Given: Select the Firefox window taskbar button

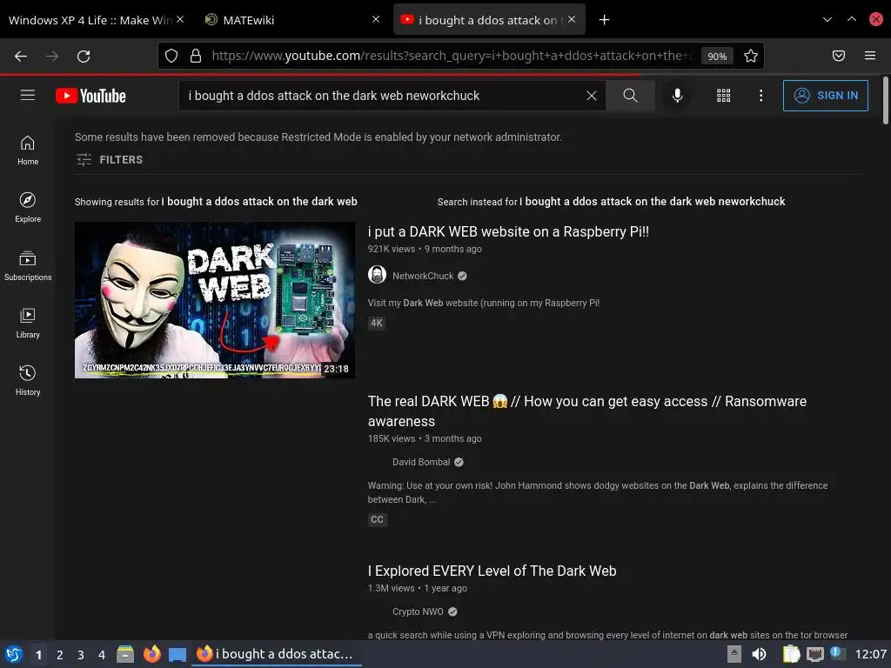Looking at the screenshot, I should pos(276,654).
